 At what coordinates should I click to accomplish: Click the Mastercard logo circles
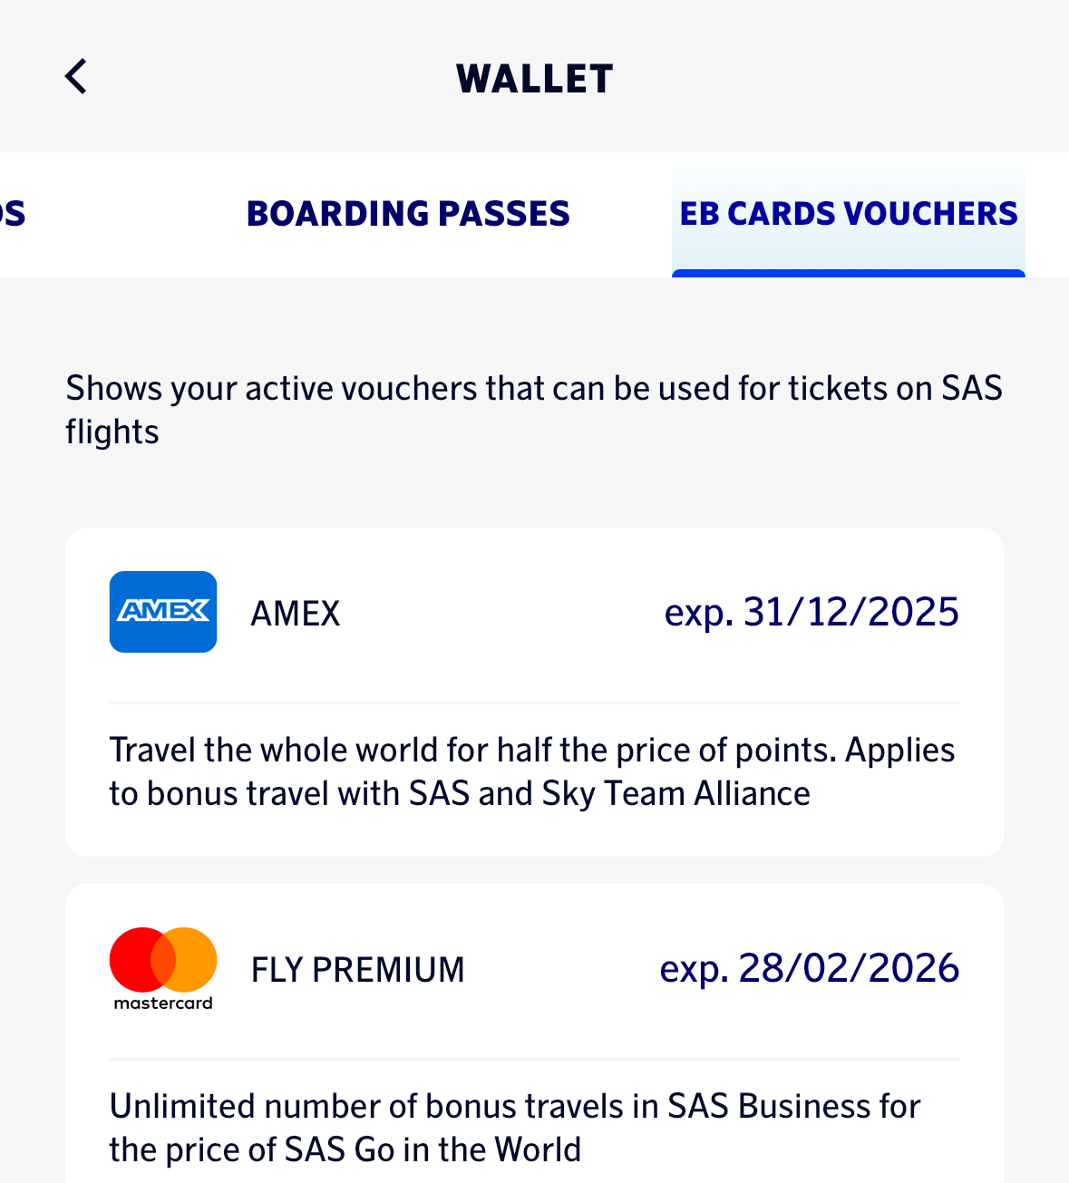(163, 959)
